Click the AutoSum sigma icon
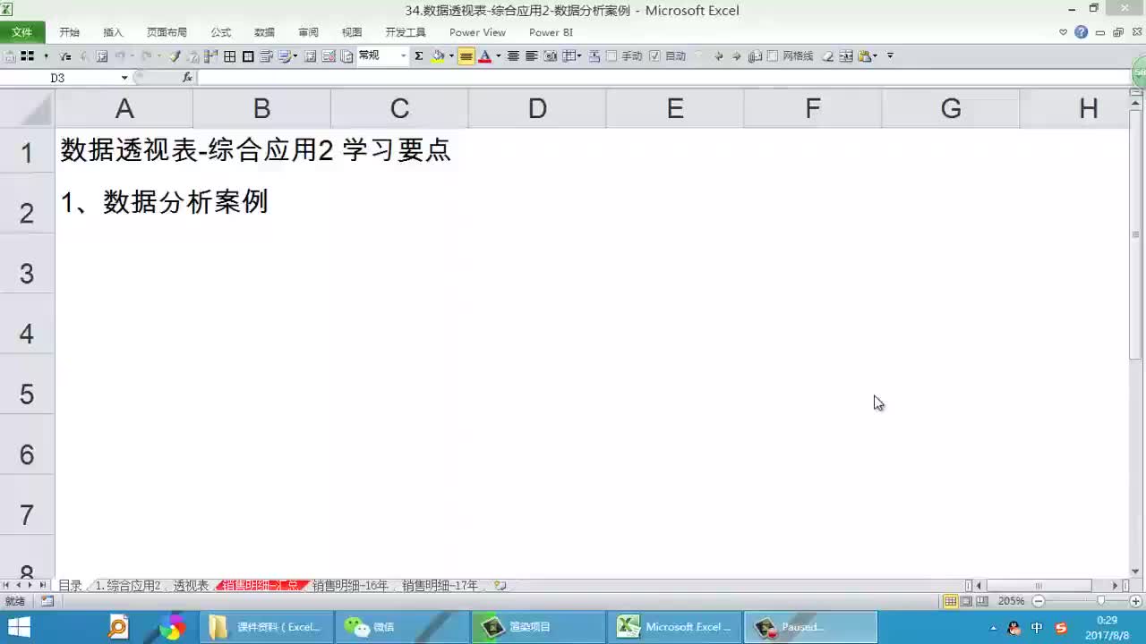Image resolution: width=1146 pixels, height=644 pixels. pyautogui.click(x=418, y=56)
